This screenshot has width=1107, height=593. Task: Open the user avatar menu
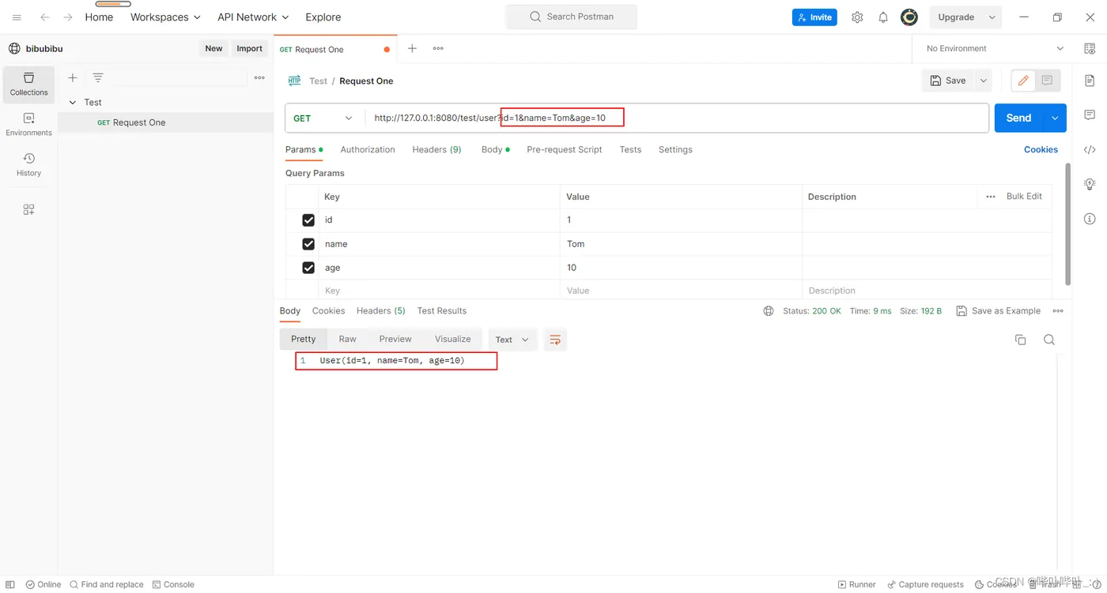click(909, 17)
